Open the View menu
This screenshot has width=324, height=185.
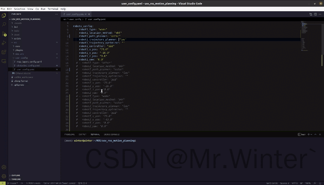click(30, 9)
